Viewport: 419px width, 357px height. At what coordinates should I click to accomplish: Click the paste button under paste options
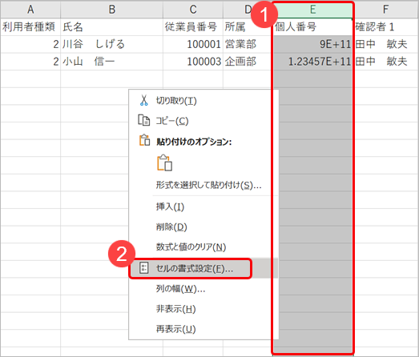(164, 162)
